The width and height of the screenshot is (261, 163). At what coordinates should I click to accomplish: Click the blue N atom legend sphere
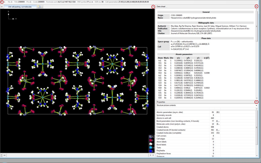(151, 151)
